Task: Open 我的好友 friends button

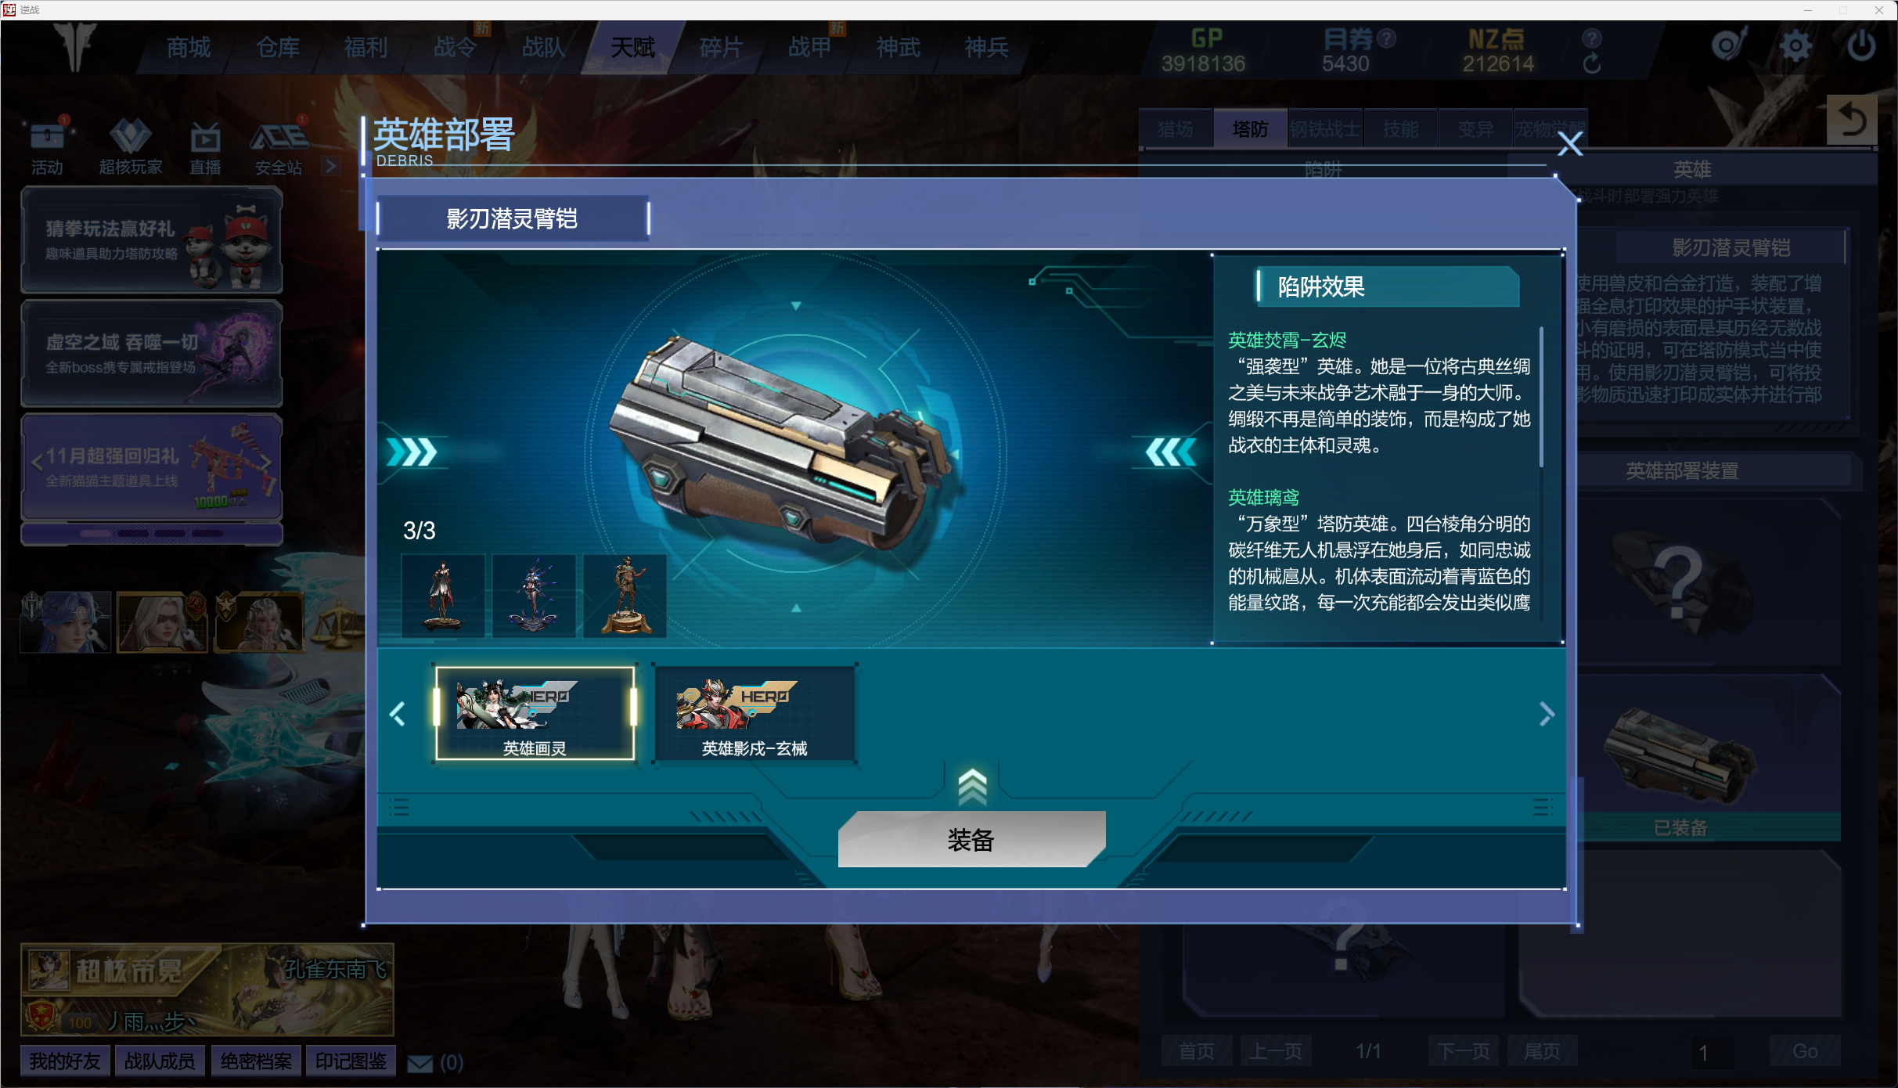Action: pyautogui.click(x=65, y=1061)
